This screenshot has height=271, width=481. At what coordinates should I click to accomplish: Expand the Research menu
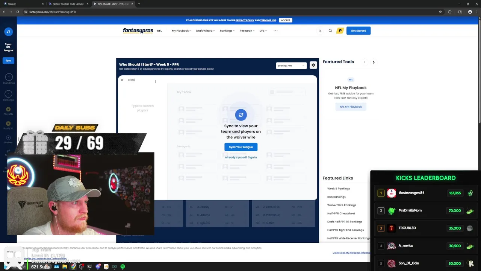(x=247, y=30)
